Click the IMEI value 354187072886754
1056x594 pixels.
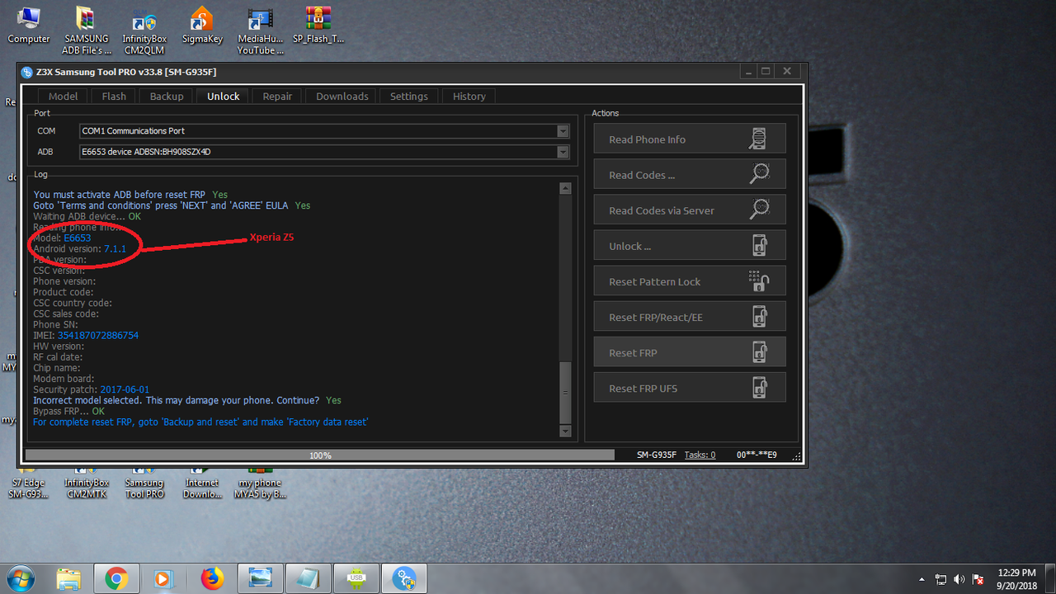click(98, 336)
